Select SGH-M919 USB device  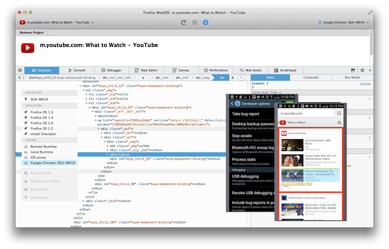tap(50, 99)
